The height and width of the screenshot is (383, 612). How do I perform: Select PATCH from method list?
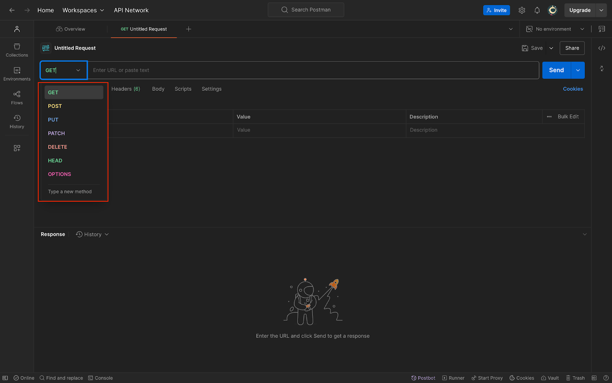click(74, 133)
